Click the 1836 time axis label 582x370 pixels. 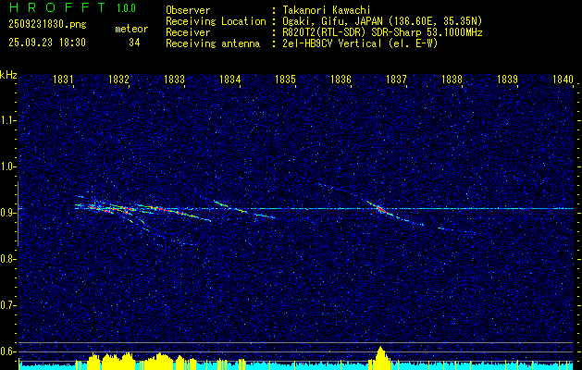click(x=341, y=79)
